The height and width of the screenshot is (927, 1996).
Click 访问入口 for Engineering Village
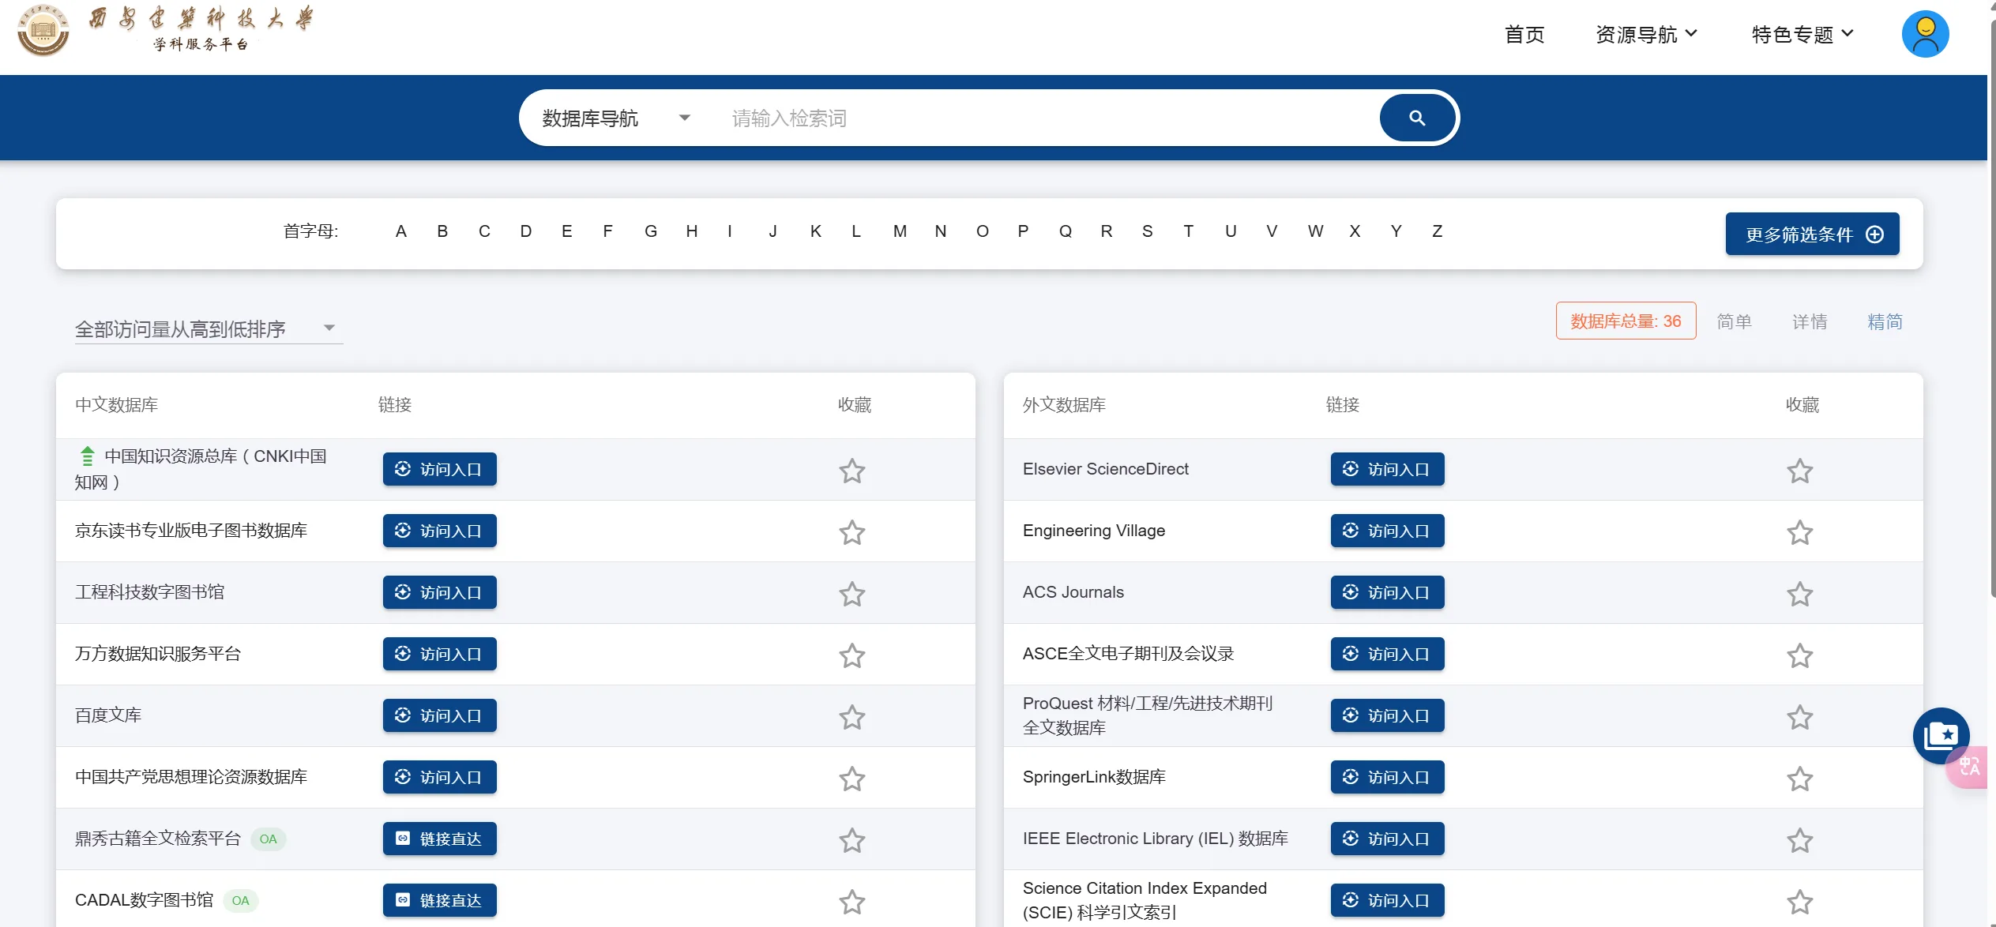pos(1387,531)
